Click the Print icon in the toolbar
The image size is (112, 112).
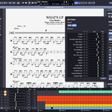pyautogui.click(x=18, y=3)
